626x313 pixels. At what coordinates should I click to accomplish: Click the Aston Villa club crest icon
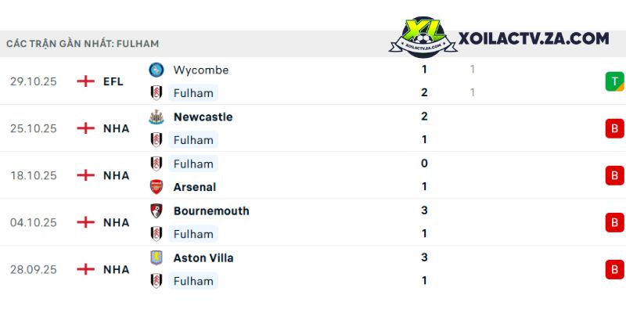tap(156, 258)
